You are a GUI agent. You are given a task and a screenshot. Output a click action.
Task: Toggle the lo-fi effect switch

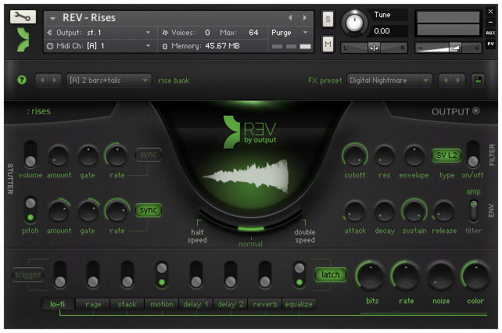(x=60, y=274)
